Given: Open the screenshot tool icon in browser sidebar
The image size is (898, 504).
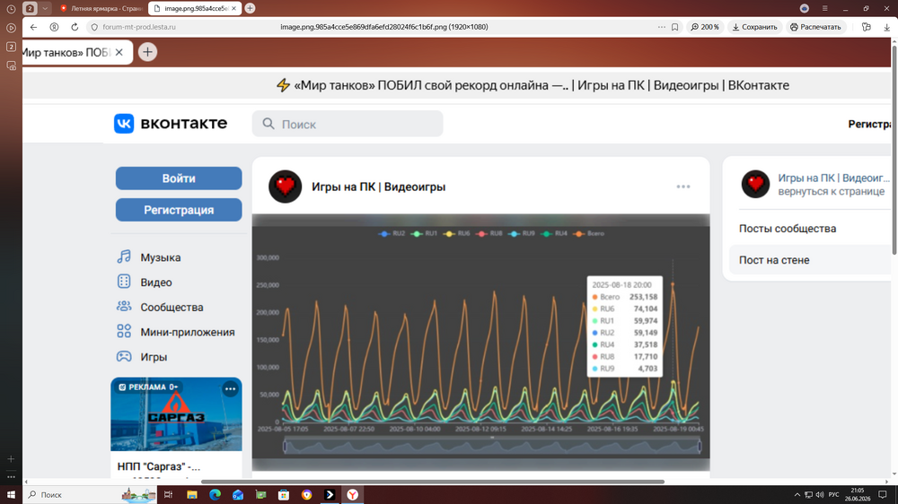Looking at the screenshot, I should [x=11, y=65].
